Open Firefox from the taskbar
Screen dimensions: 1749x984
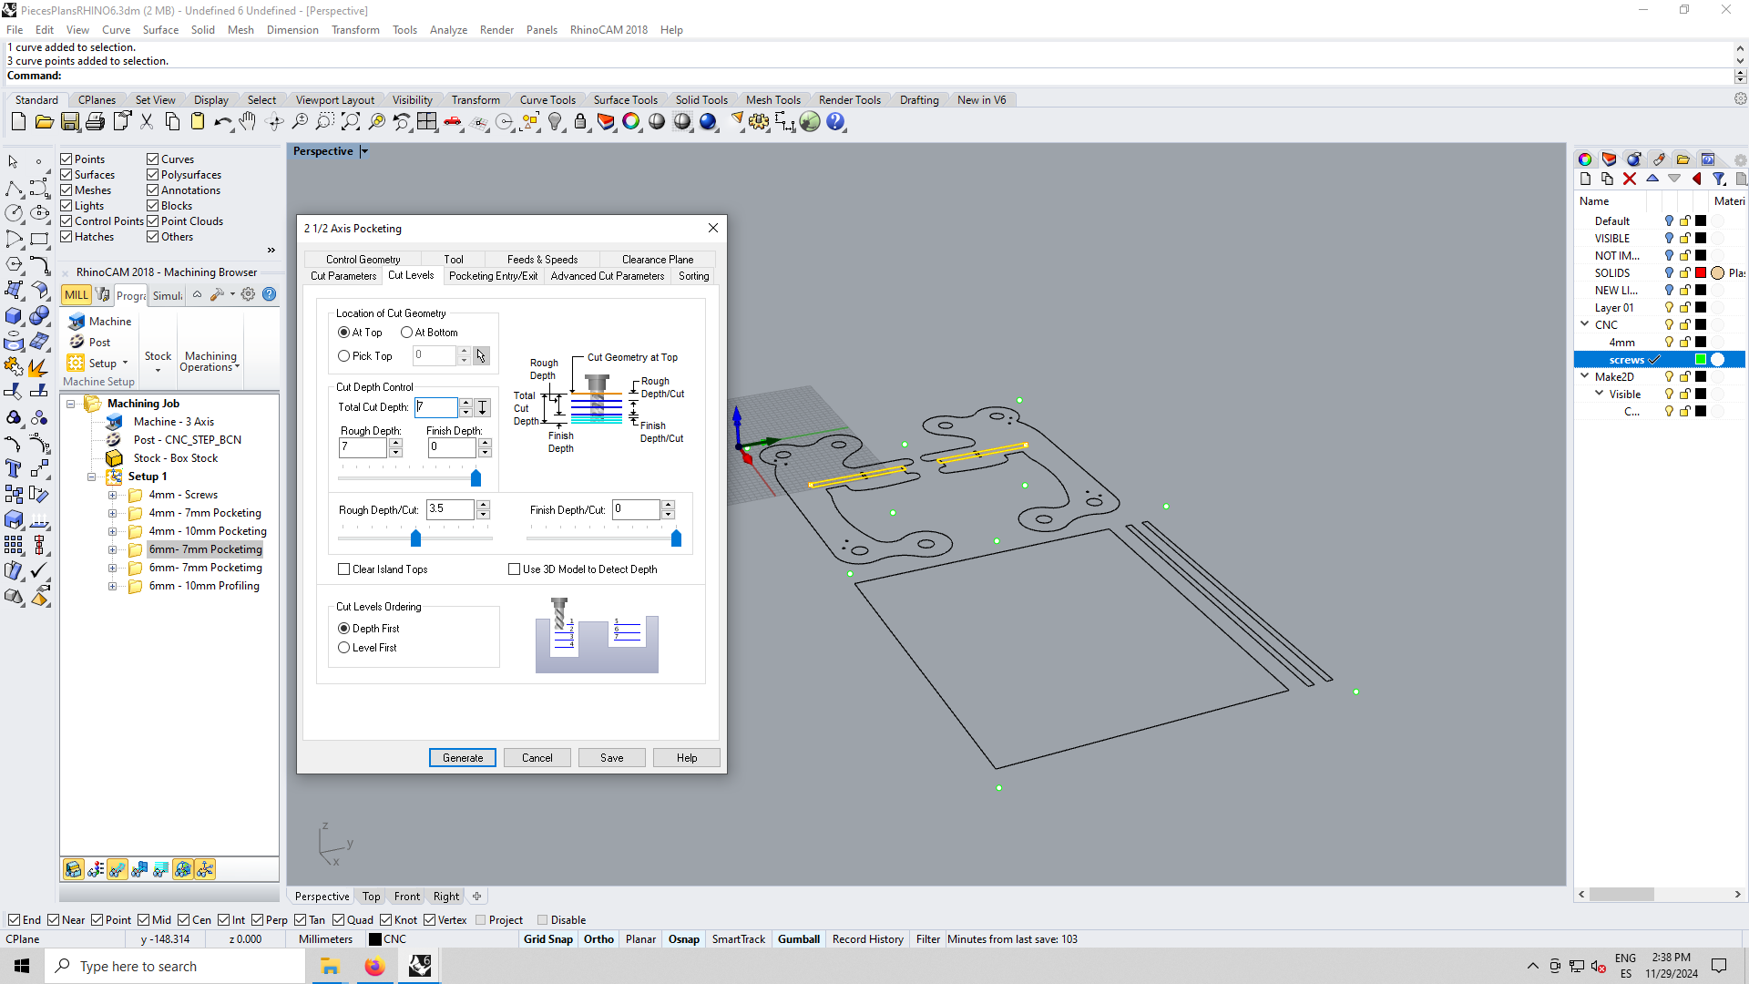point(374,966)
